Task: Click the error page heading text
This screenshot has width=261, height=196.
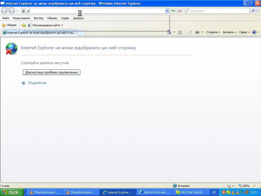Action: [79, 48]
